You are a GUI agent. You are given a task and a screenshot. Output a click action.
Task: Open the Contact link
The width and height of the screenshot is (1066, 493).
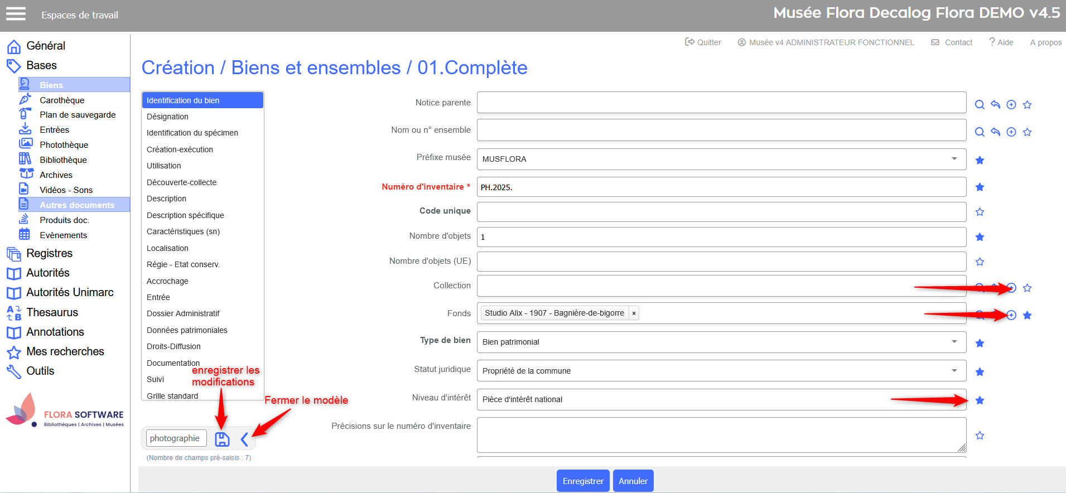point(952,42)
